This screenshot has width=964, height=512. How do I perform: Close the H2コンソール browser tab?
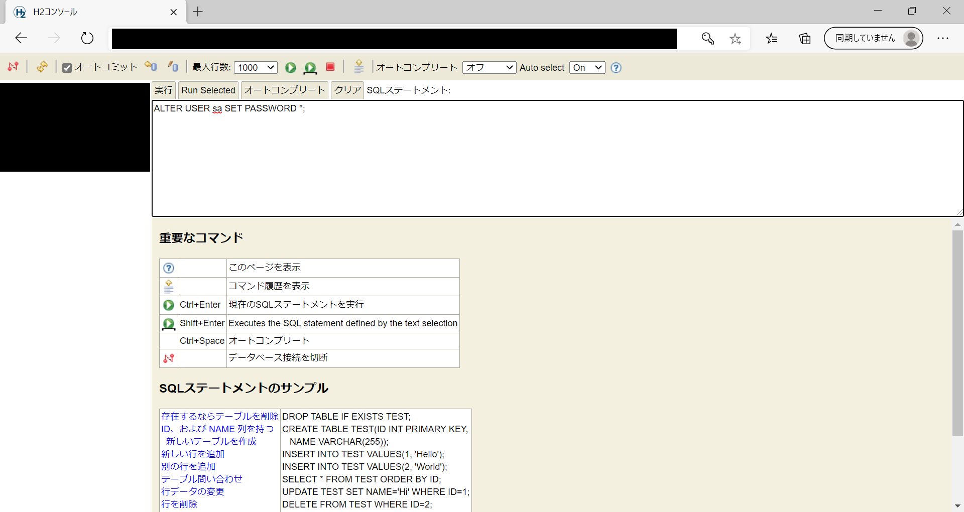coord(174,12)
